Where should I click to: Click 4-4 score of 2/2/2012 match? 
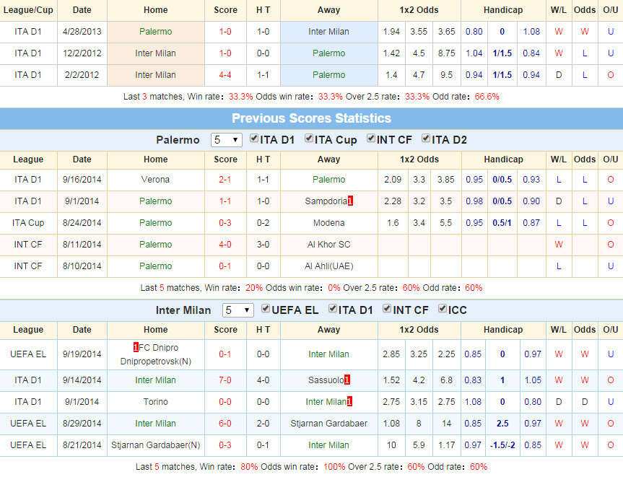[225, 75]
